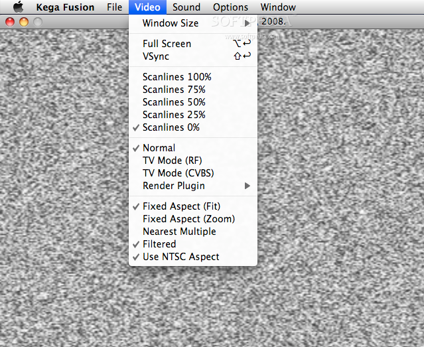Close the open Video menu
This screenshot has width=424, height=347.
[147, 7]
